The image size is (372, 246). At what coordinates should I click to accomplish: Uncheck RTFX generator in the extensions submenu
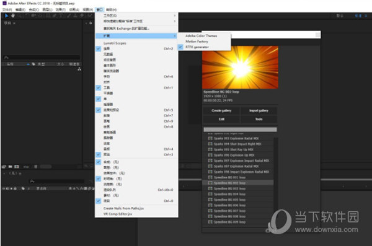pyautogui.click(x=204, y=47)
